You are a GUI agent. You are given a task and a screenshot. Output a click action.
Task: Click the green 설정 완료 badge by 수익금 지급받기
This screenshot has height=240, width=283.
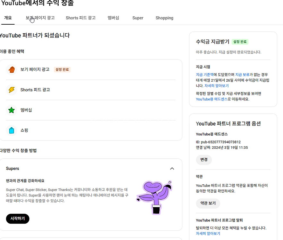point(240,42)
